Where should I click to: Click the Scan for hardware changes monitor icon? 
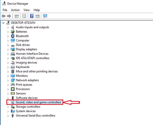[x=45, y=16]
